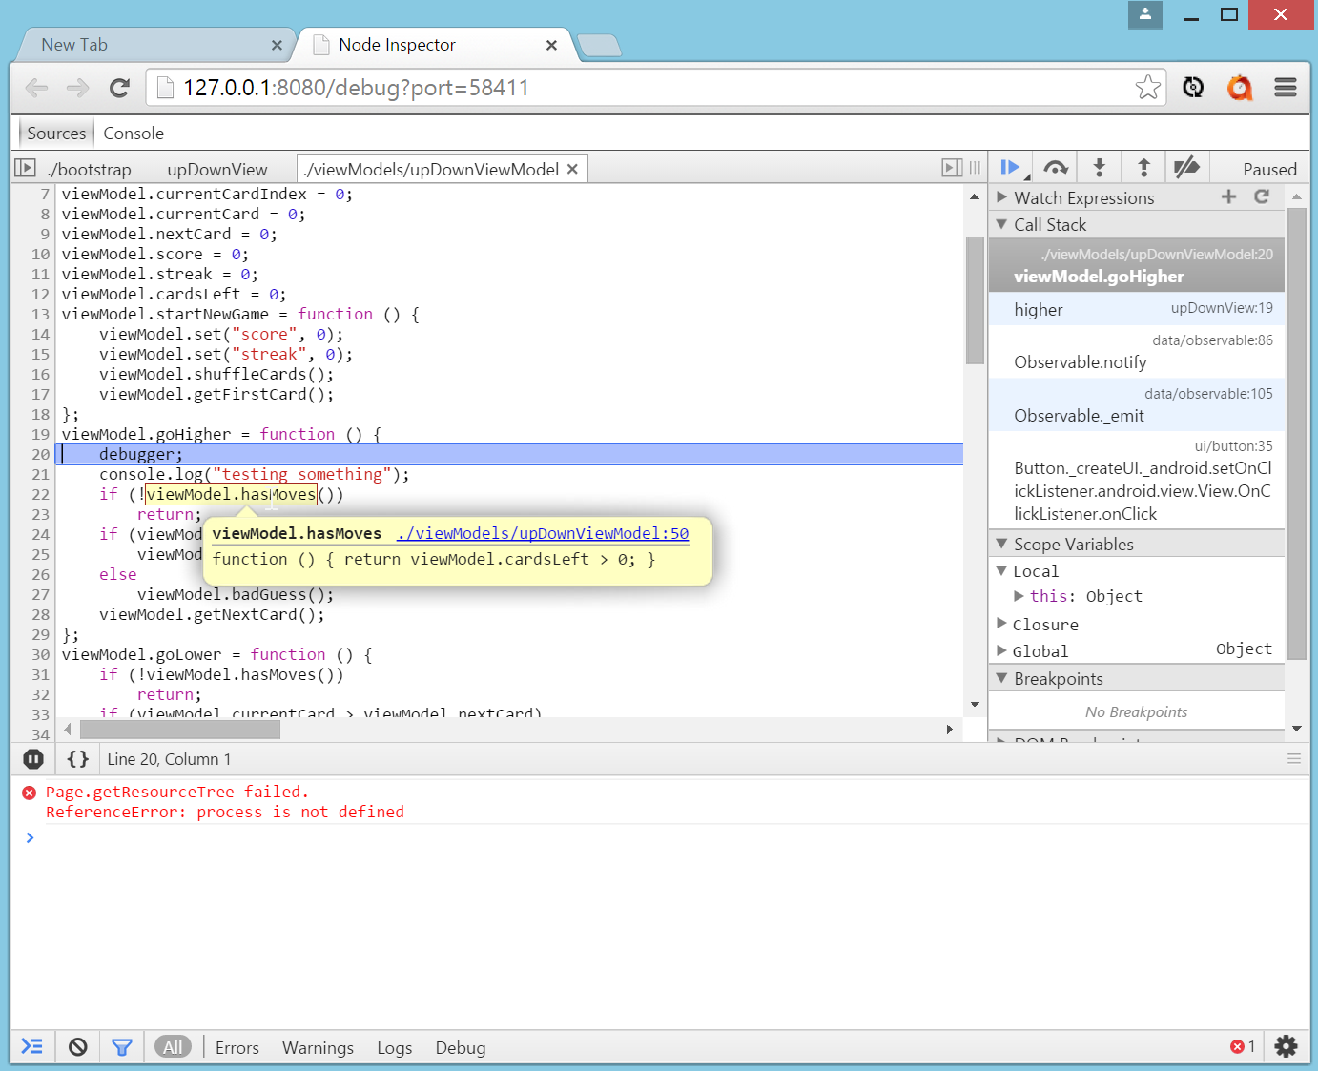Pretty print source with braces icon
Screen dimensions: 1318x1071
[78, 759]
